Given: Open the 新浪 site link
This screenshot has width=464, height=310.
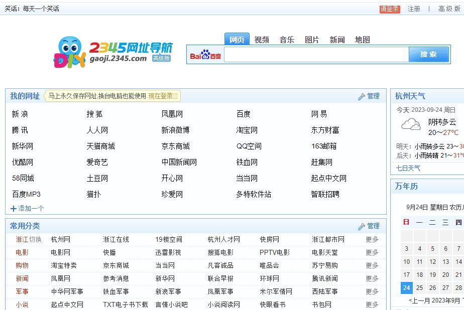Looking at the screenshot, I should [20, 114].
